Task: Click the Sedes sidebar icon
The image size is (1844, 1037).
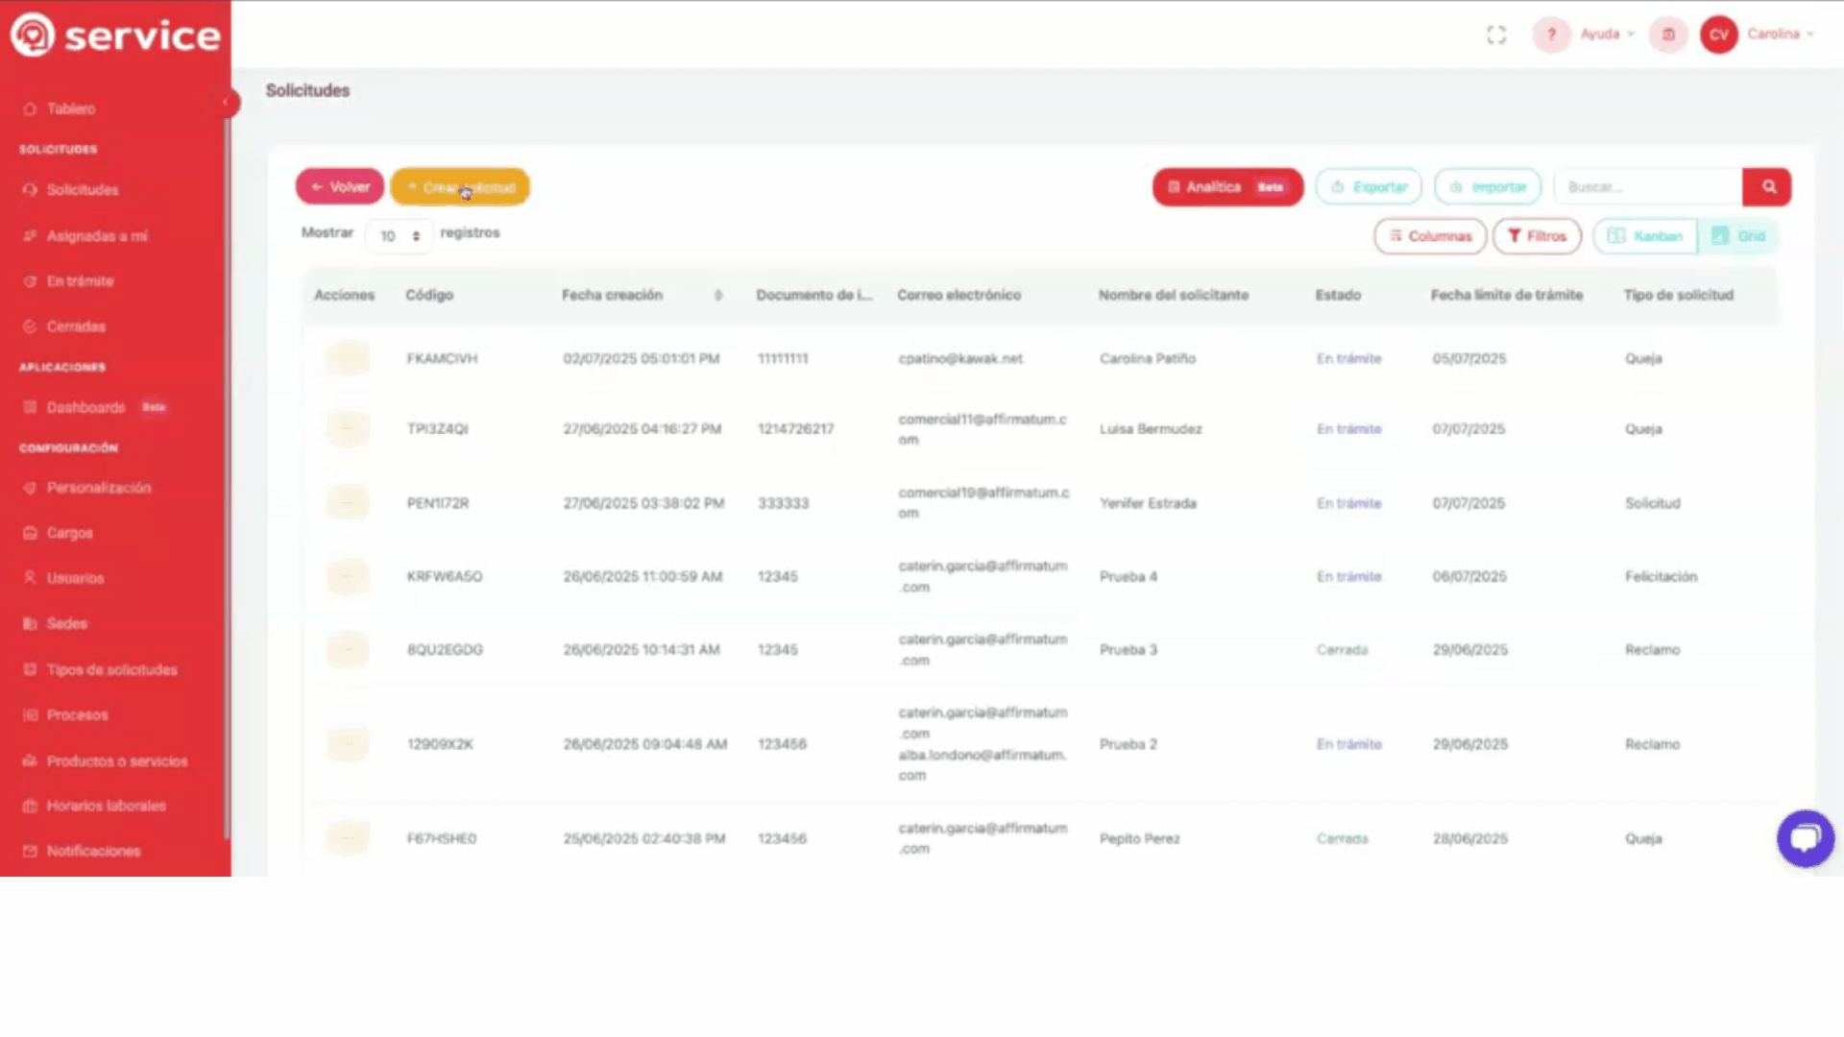Action: tap(30, 624)
